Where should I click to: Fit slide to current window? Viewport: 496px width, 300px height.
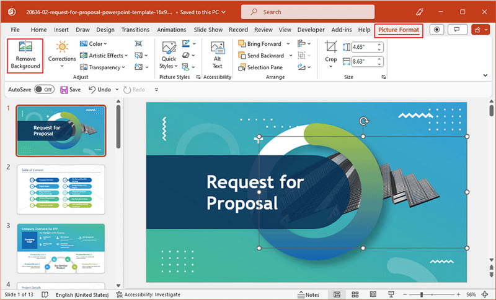point(486,294)
